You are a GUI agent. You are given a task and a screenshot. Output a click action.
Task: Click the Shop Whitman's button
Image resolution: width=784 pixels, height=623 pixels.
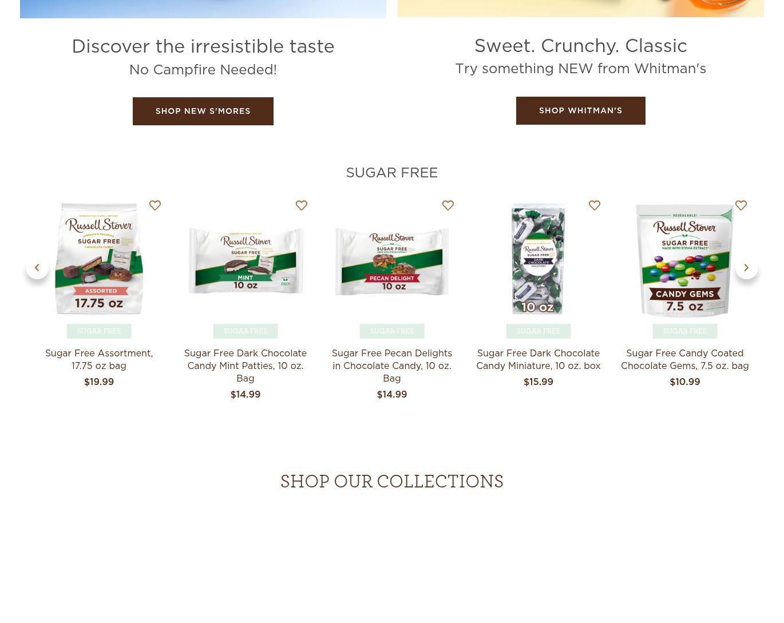tap(581, 110)
